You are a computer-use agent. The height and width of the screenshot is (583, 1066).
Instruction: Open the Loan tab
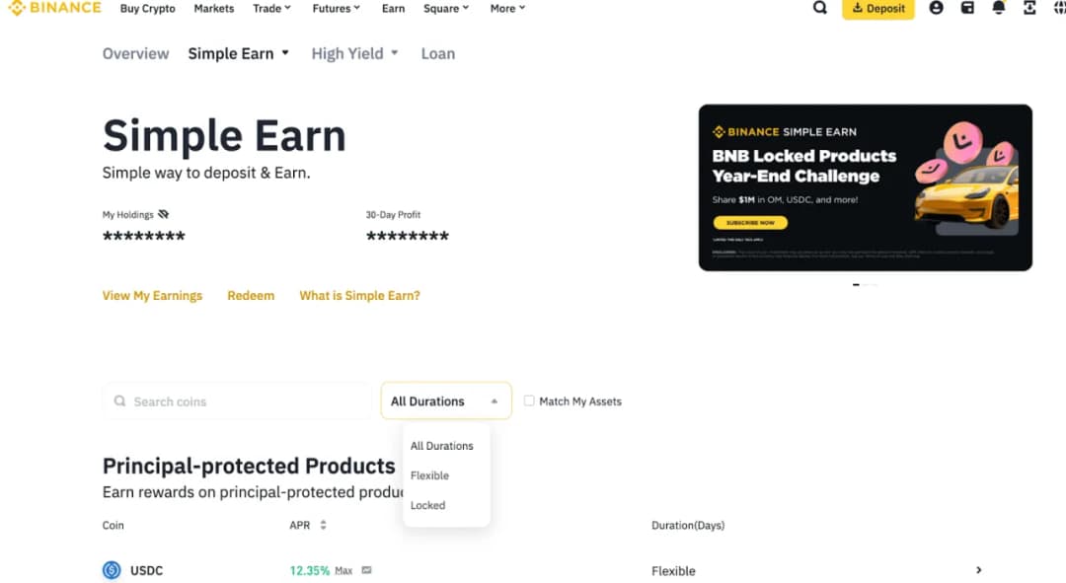(x=437, y=53)
